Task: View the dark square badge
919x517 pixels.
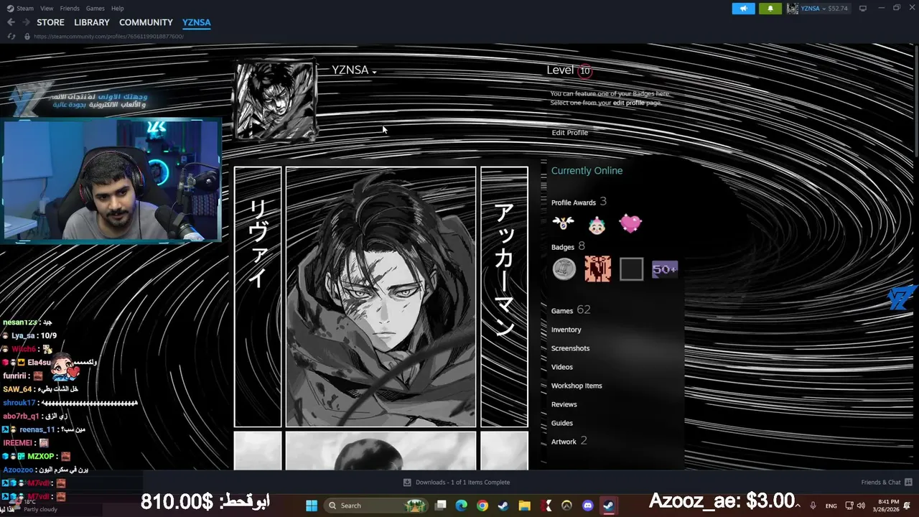Action: (631, 269)
